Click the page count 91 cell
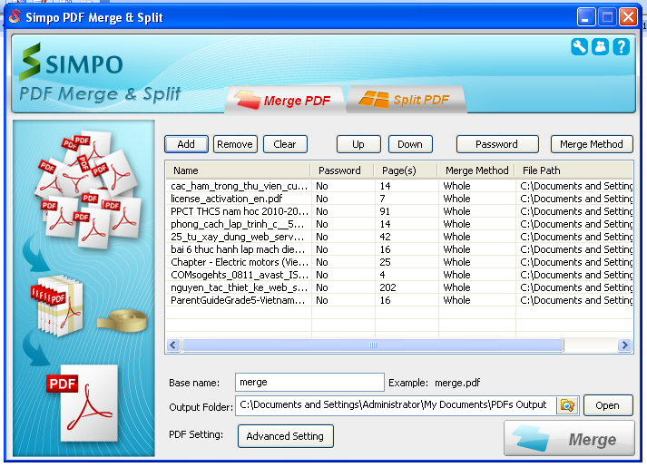647x467 pixels. (x=407, y=211)
